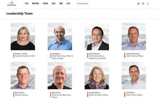
Task: Open the 支持 menu
Action: 54,3
